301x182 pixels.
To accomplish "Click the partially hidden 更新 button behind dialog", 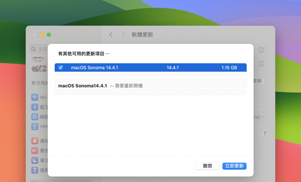I will coord(259,81).
